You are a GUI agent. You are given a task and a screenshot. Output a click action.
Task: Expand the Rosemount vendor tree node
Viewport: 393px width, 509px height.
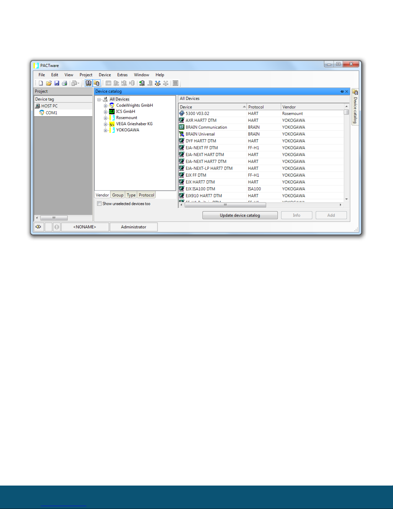105,118
